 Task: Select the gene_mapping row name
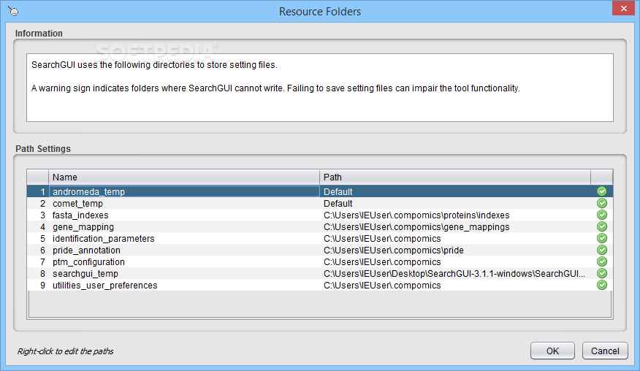[x=184, y=226]
